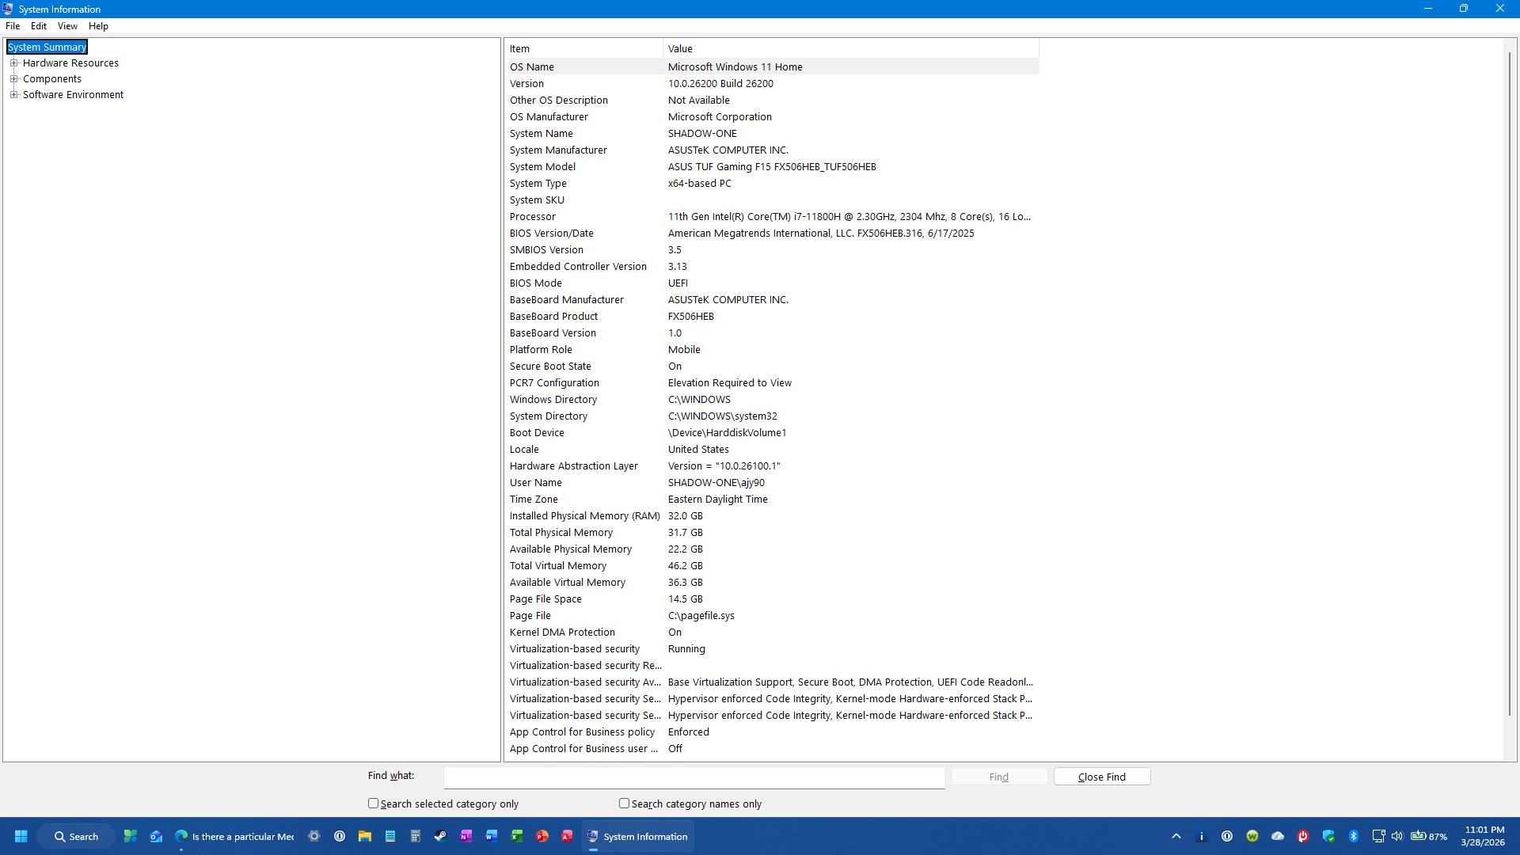Open OneNote from the taskbar

coord(466,836)
